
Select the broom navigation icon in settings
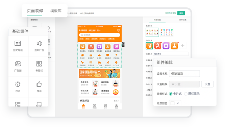pyautogui.click(x=149, y=46)
